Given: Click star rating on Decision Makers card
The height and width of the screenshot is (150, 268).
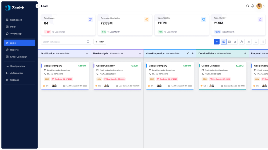Looking at the screenshot, I should click(203, 86).
